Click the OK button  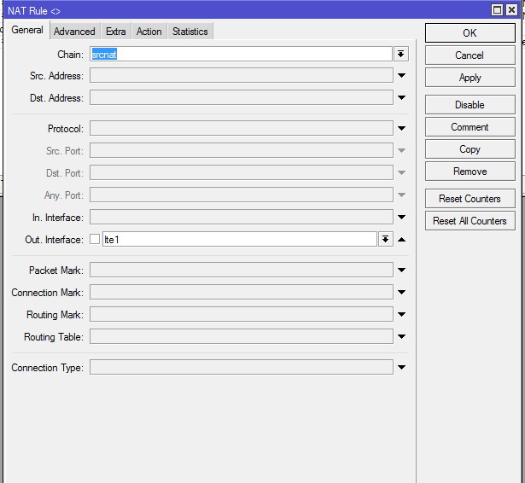470,32
